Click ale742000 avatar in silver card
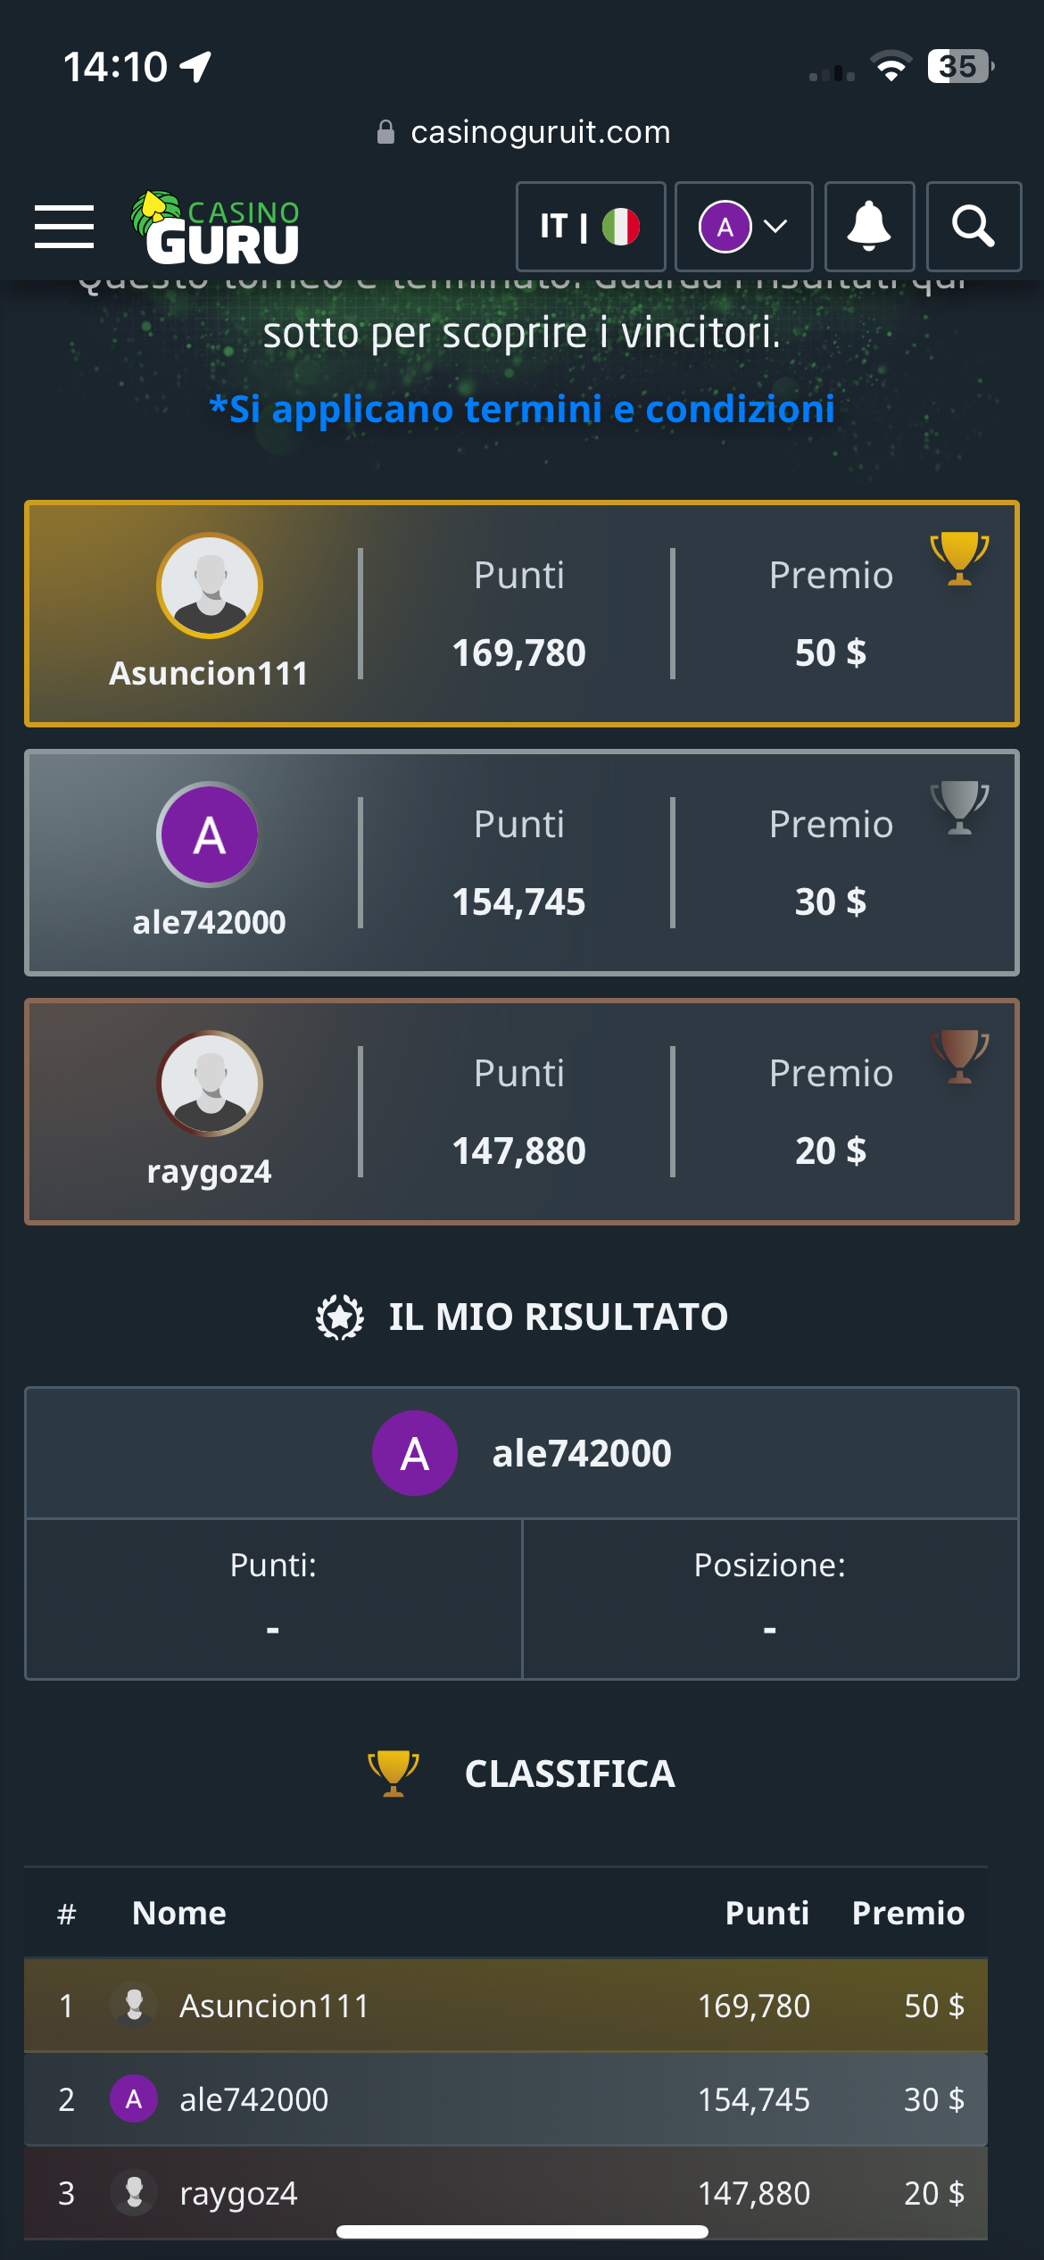 click(x=210, y=835)
